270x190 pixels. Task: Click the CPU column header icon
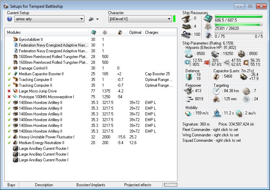click(94, 32)
